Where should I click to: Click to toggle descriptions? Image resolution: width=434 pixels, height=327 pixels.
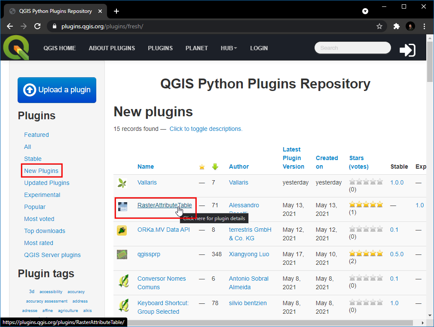206,129
